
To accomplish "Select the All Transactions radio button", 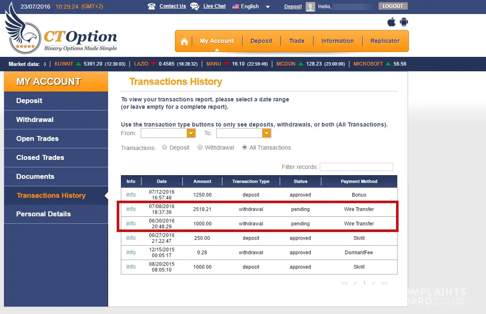I will click(x=245, y=148).
